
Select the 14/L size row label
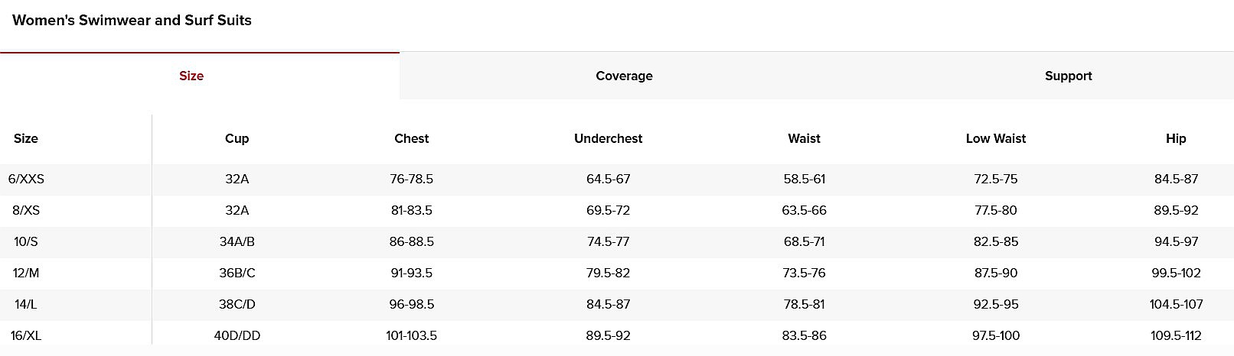tap(26, 304)
